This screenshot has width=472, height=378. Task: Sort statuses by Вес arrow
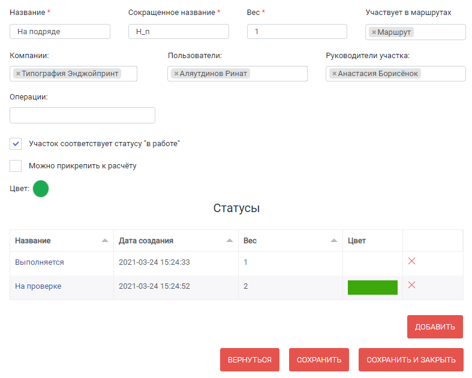click(x=334, y=241)
